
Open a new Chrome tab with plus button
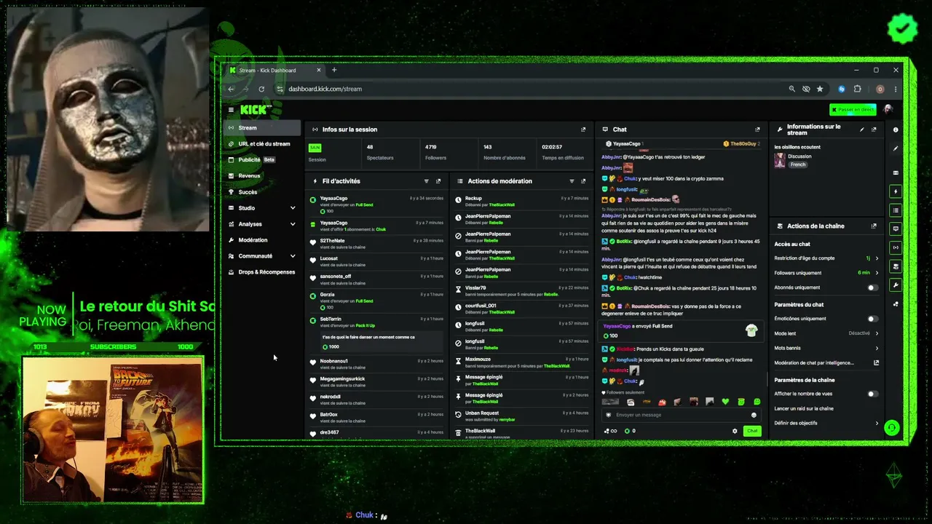point(334,71)
